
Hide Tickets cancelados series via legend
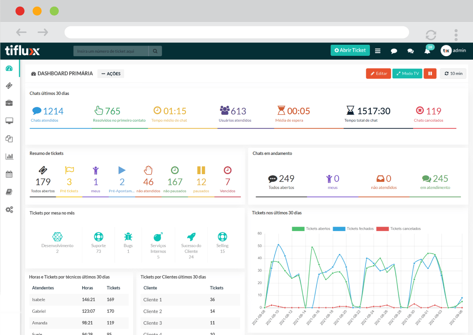pyautogui.click(x=398, y=229)
